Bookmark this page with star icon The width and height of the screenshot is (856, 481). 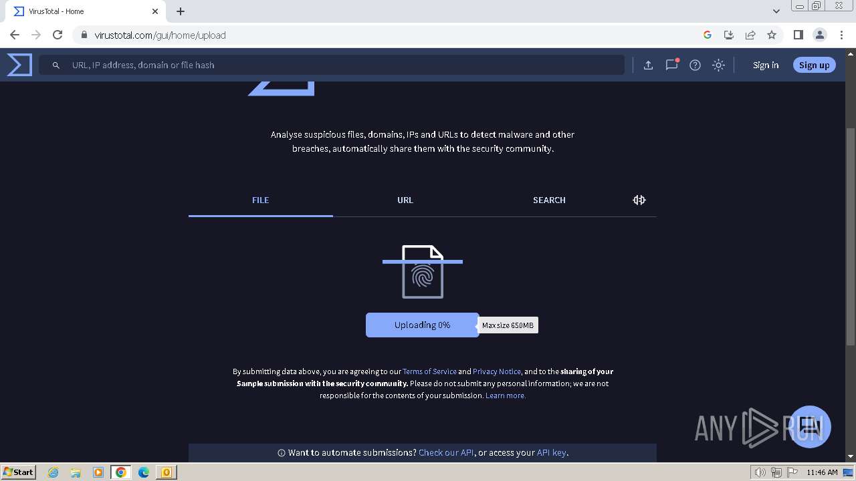coord(772,35)
